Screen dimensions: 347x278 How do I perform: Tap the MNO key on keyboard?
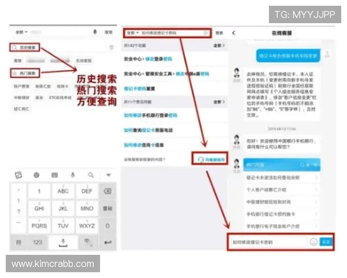87,209
